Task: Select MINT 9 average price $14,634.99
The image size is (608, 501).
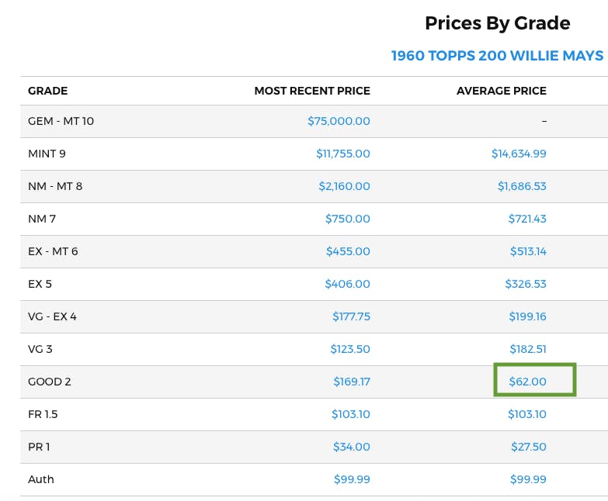Action: click(x=519, y=154)
